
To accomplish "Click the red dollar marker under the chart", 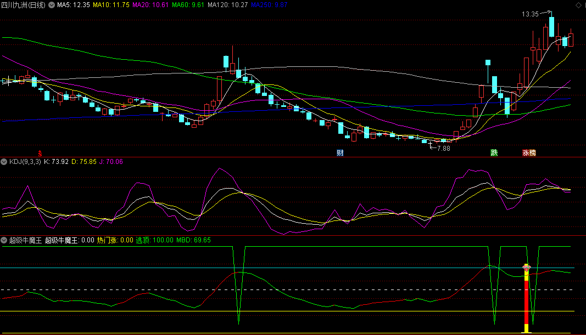I will [x=40, y=153].
